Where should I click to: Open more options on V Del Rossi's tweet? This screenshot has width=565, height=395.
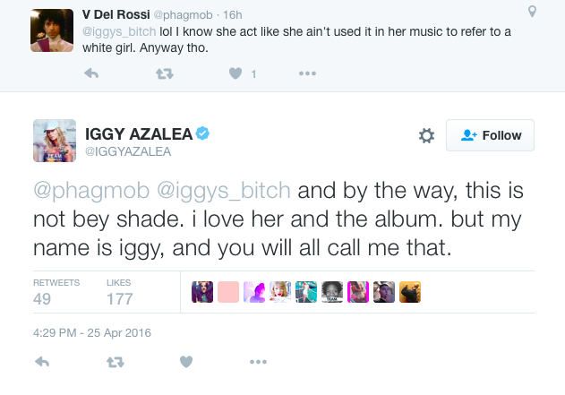[x=306, y=74]
